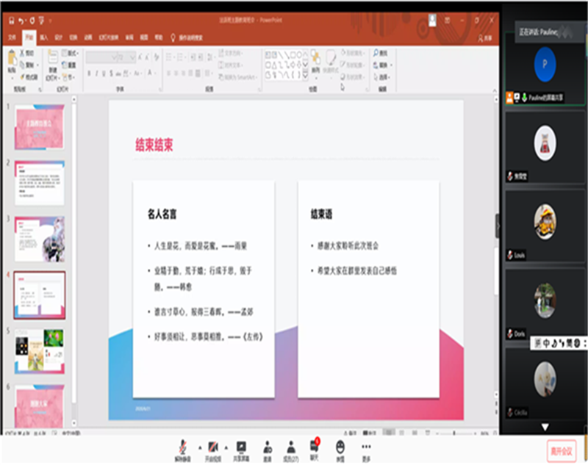Turn on video in meeting toolbar
This screenshot has height=465, width=588.
click(x=212, y=448)
